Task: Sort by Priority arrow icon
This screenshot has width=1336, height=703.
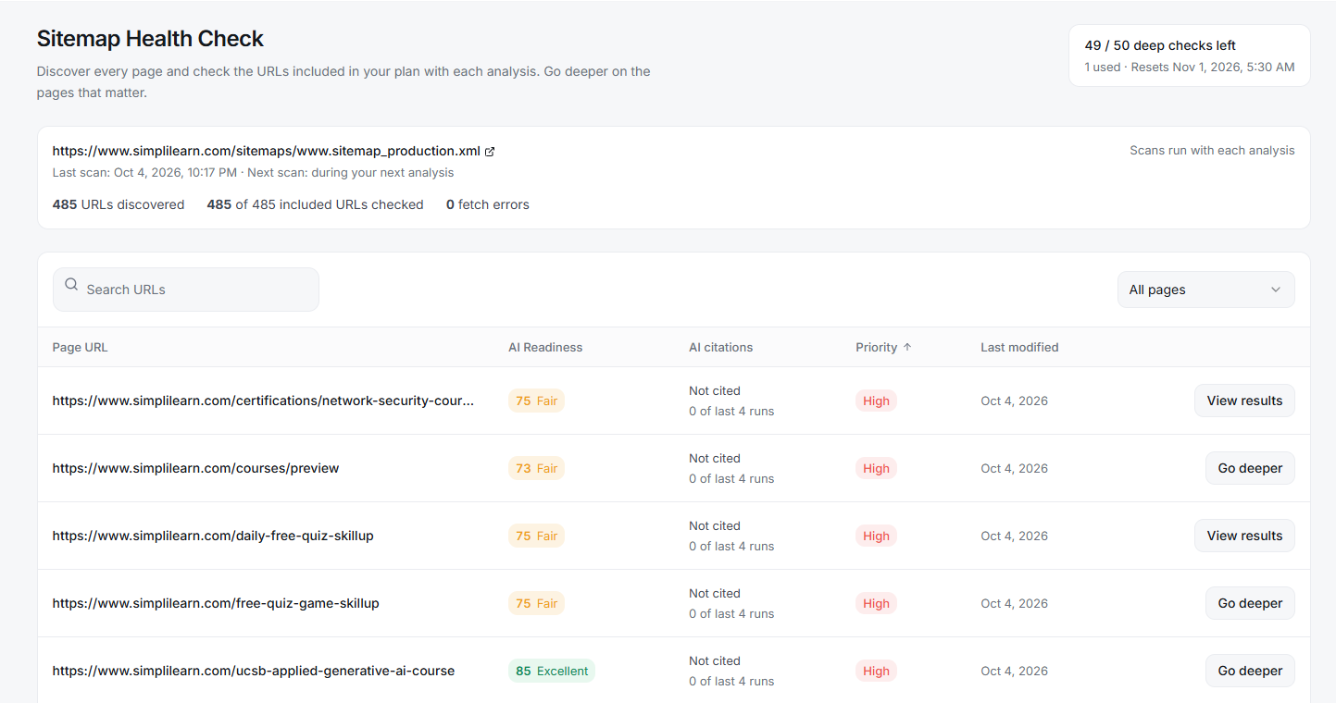Action: tap(907, 348)
